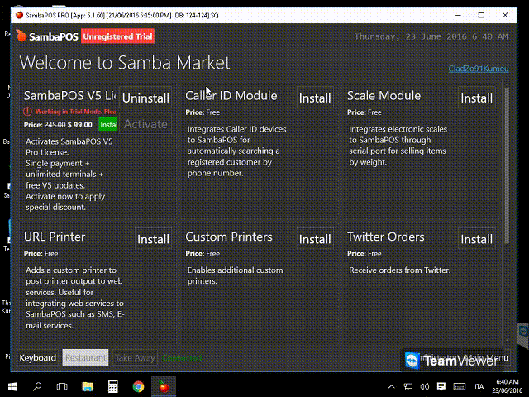
Task: Install the URL Printer module
Action: (153, 239)
